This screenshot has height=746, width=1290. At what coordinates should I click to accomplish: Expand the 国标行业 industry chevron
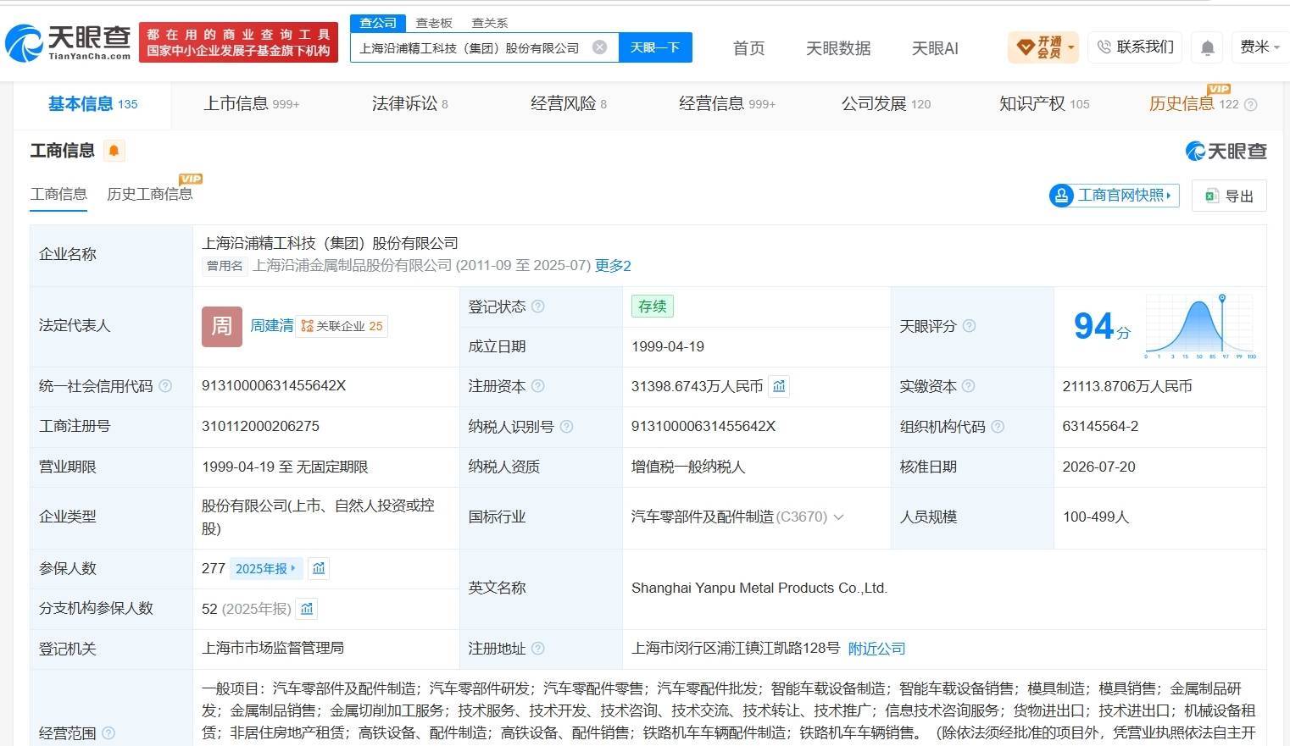[x=839, y=517]
